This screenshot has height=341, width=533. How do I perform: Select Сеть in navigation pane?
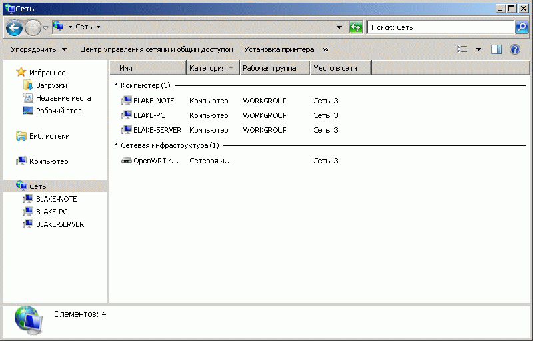pyautogui.click(x=37, y=186)
